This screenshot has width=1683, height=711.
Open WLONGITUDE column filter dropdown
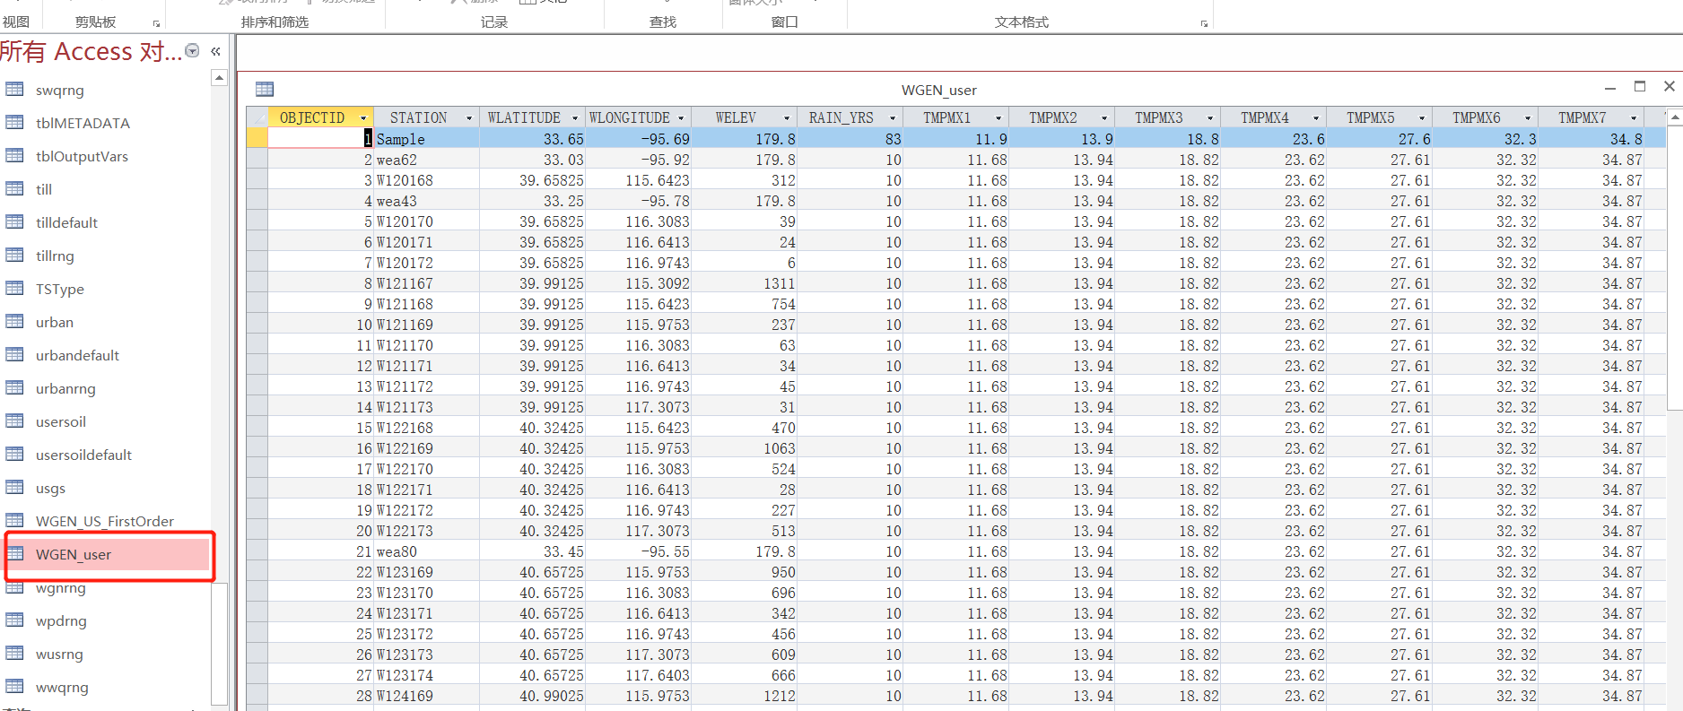681,118
